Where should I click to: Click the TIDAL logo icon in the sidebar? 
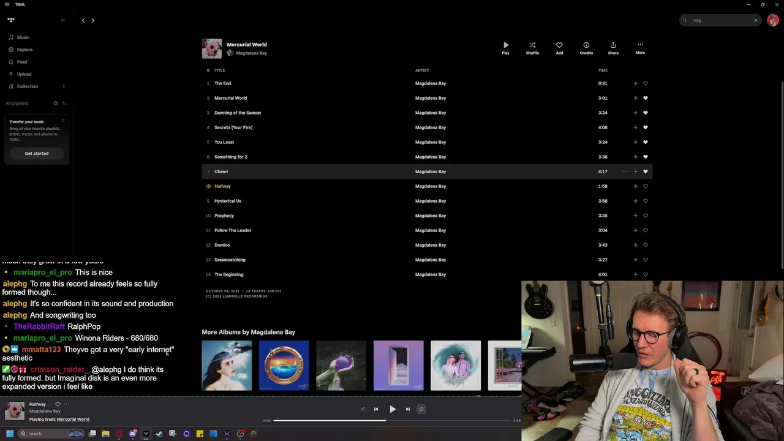click(11, 20)
